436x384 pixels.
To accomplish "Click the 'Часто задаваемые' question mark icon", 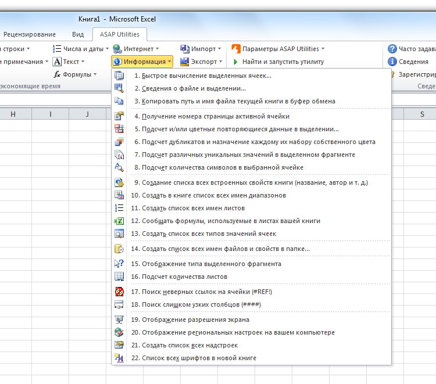I will click(x=392, y=49).
